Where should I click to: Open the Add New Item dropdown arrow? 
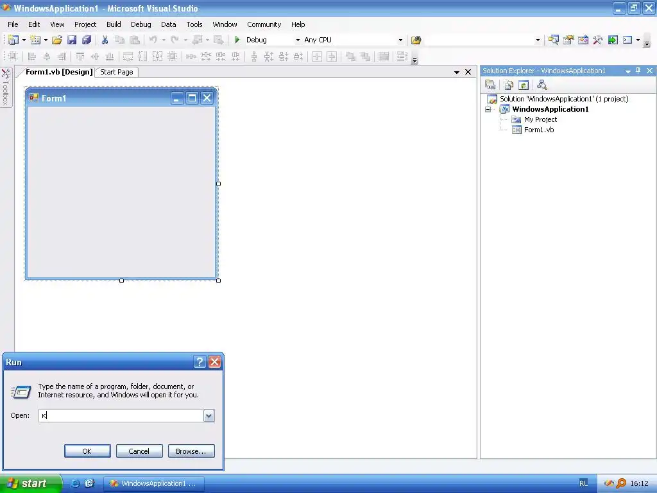click(46, 40)
